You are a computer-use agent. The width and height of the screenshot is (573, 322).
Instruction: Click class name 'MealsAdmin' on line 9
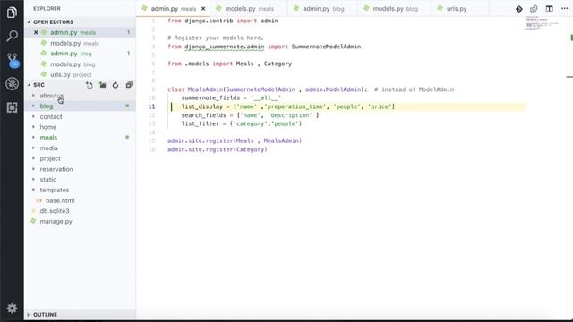pos(205,89)
